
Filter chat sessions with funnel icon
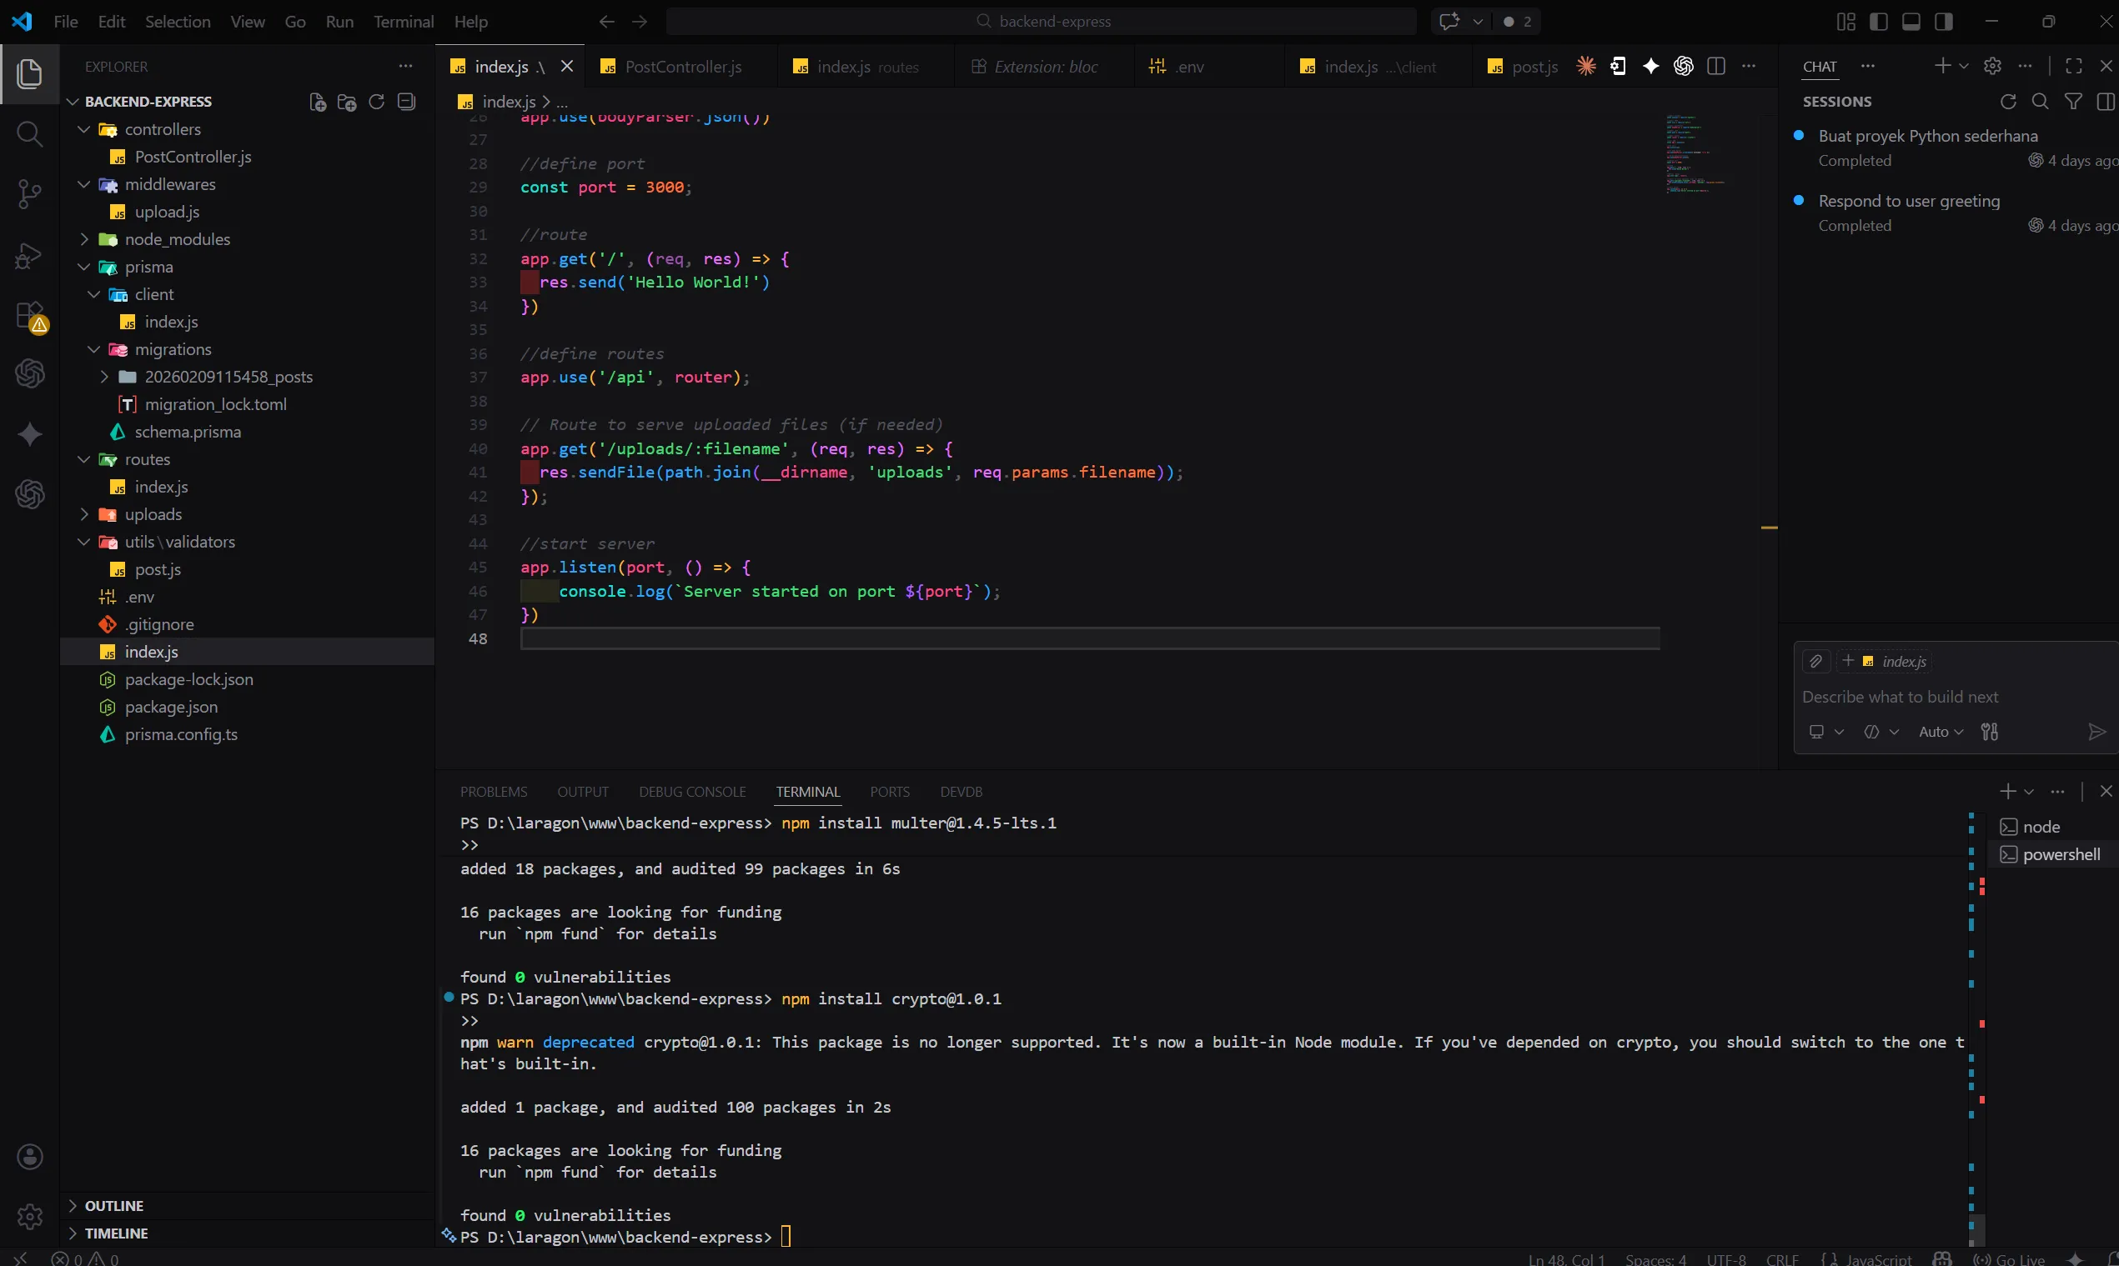click(2073, 102)
